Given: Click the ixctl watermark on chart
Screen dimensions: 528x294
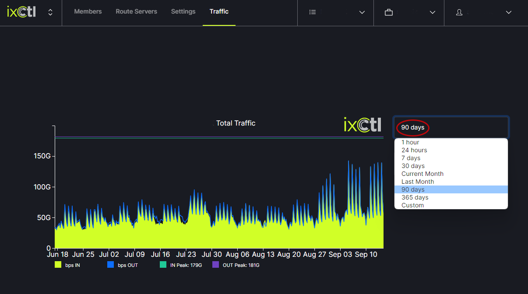Looking at the screenshot, I should 362,124.
